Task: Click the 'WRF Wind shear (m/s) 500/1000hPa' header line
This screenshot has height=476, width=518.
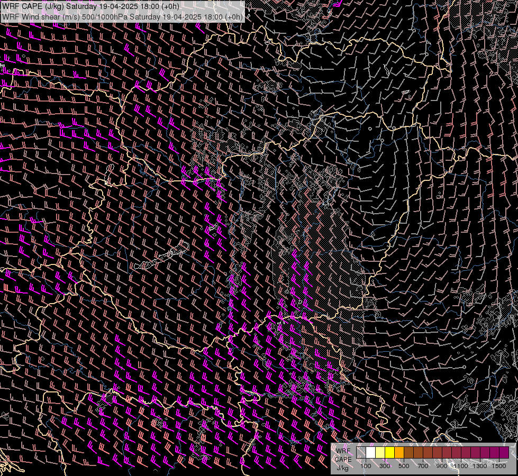Action: tap(122, 17)
